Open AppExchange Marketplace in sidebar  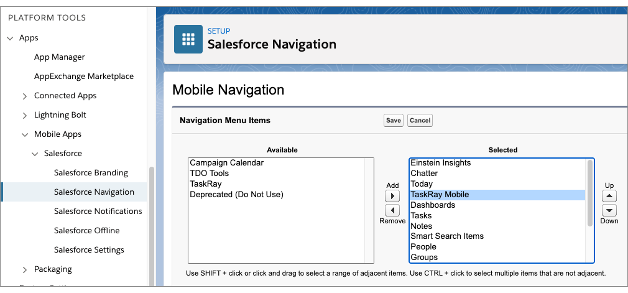[x=84, y=76]
